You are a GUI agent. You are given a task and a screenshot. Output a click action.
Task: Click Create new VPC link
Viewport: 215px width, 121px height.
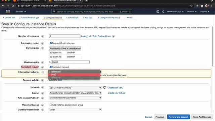pyautogui.click(x=115, y=88)
